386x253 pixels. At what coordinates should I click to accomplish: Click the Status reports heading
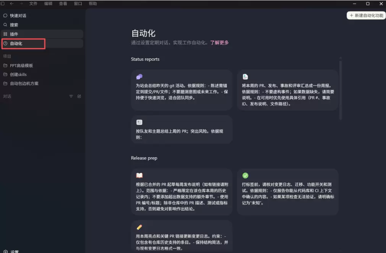(145, 59)
